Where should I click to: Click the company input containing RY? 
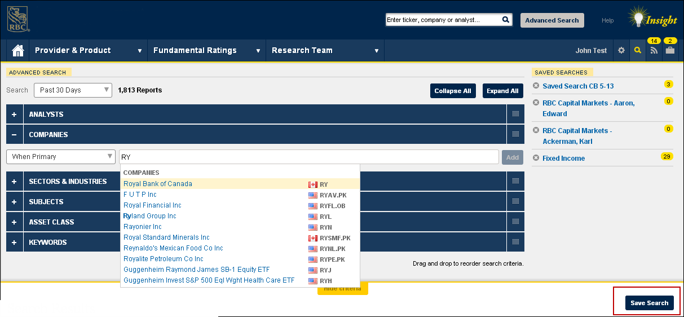coord(309,157)
